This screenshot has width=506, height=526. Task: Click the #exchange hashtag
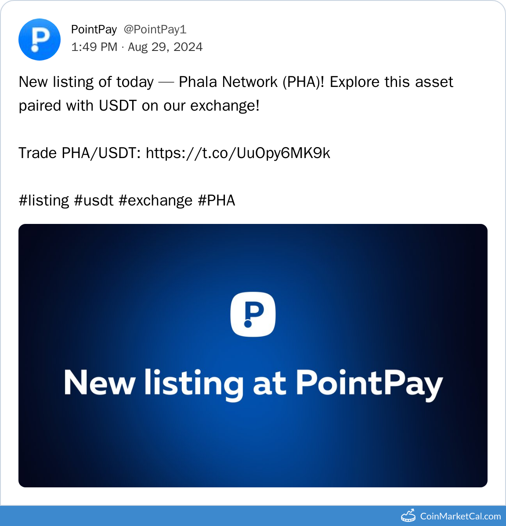click(x=155, y=200)
